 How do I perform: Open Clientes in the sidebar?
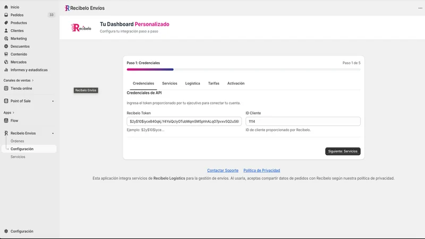pos(17,31)
